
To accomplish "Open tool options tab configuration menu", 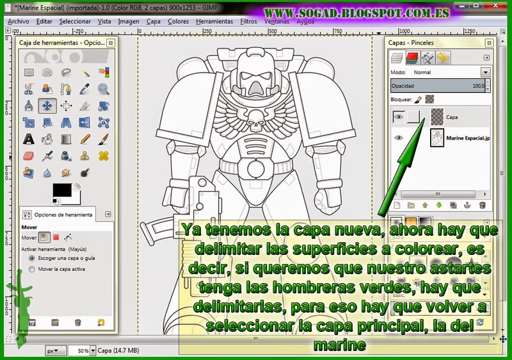I will [x=108, y=214].
